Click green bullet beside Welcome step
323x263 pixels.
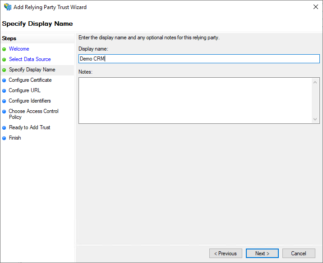pyautogui.click(x=4, y=49)
